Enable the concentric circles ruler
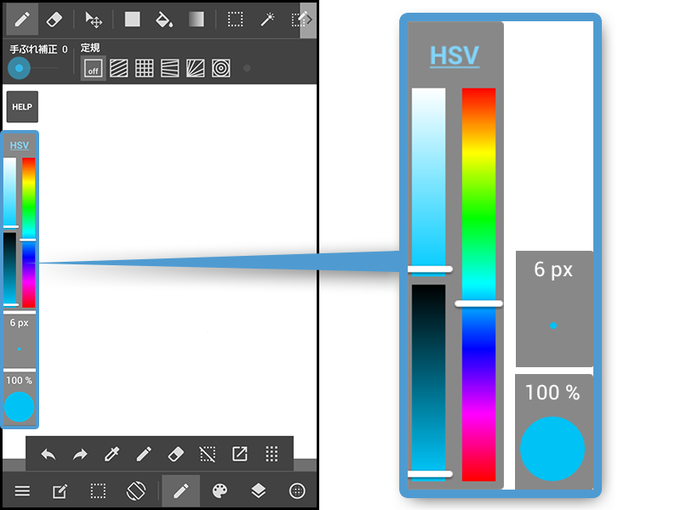681x510 pixels. coord(221,69)
